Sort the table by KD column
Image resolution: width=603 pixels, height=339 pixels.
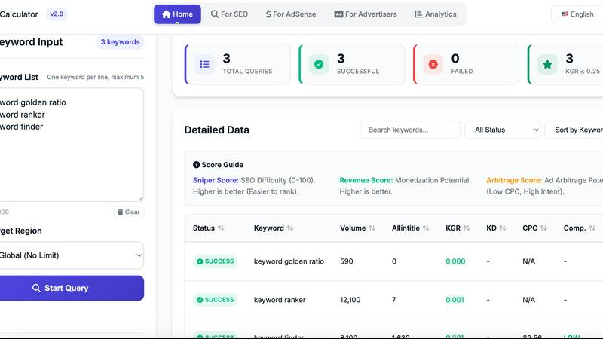[x=496, y=228]
